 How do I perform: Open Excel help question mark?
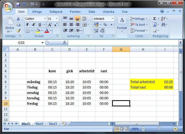[x=162, y=11]
